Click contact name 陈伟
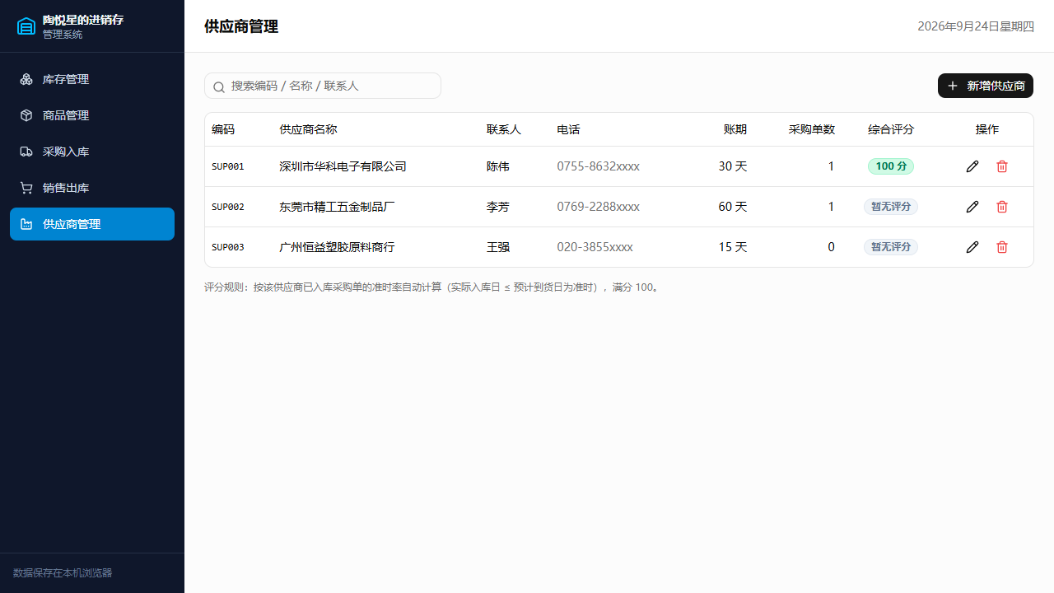1054x593 pixels. click(498, 166)
